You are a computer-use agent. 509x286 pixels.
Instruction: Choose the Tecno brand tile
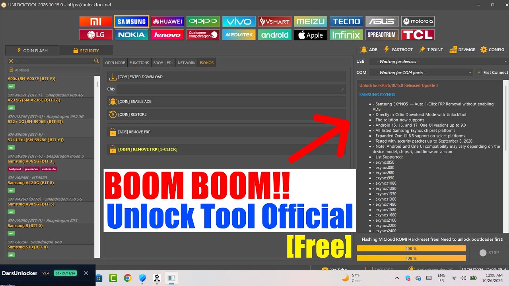[x=346, y=21]
